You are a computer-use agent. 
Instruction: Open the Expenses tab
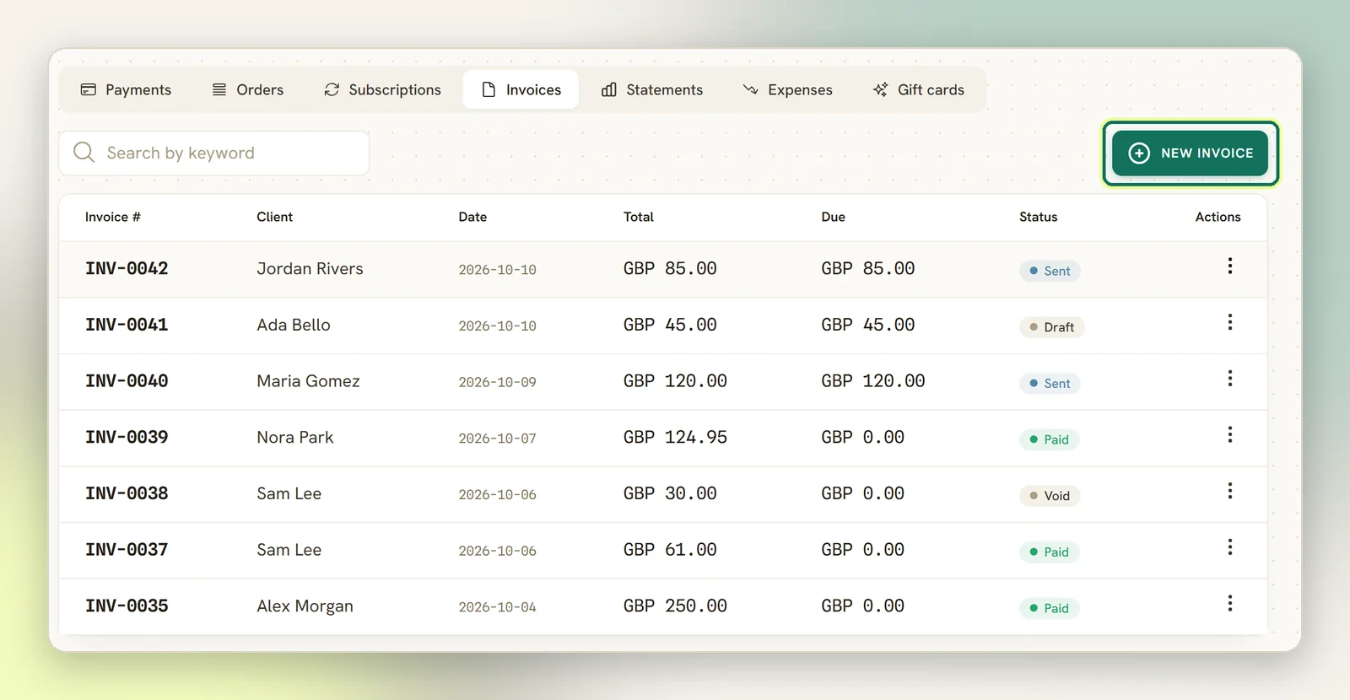tap(787, 89)
